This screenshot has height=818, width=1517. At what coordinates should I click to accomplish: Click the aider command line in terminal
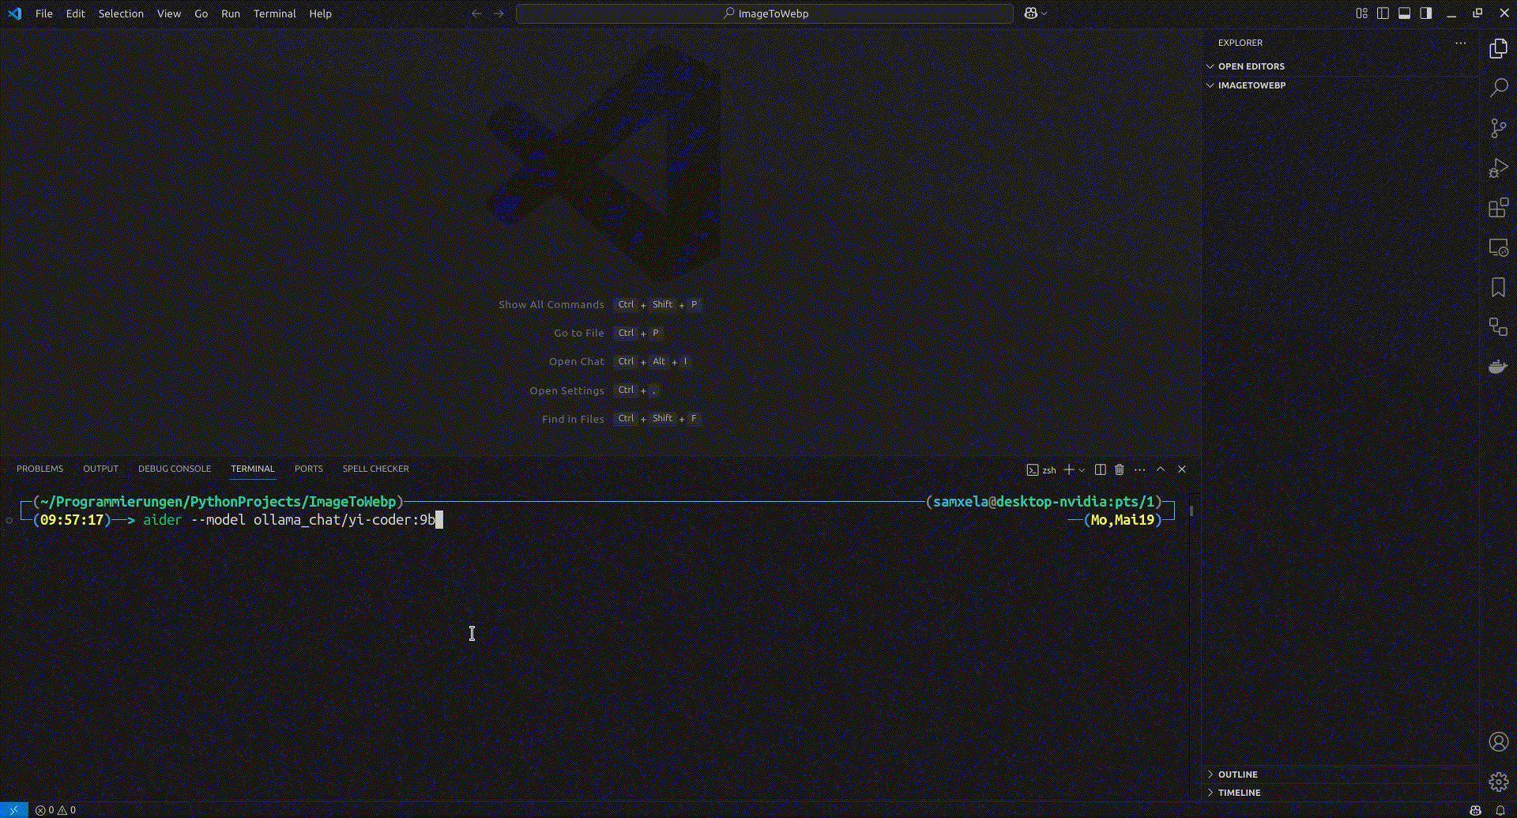(289, 520)
